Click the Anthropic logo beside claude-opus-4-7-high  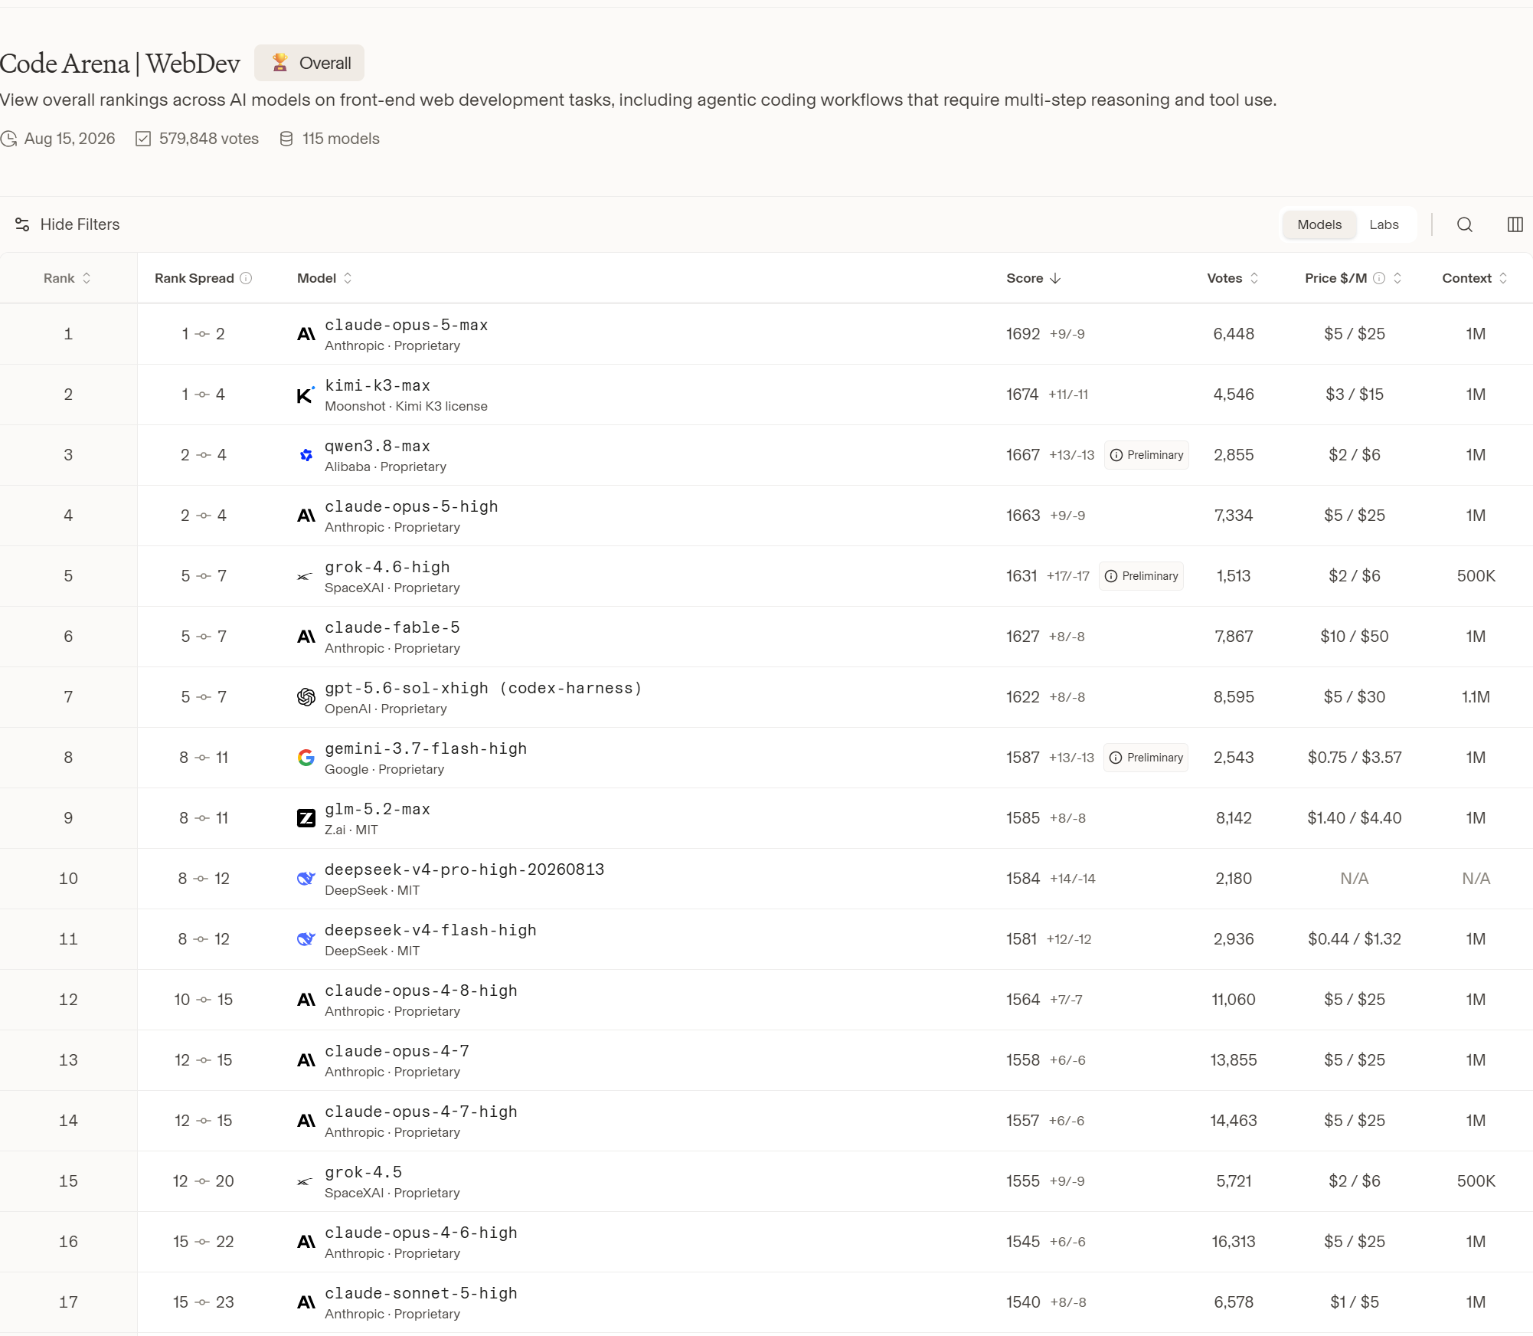[x=306, y=1121]
